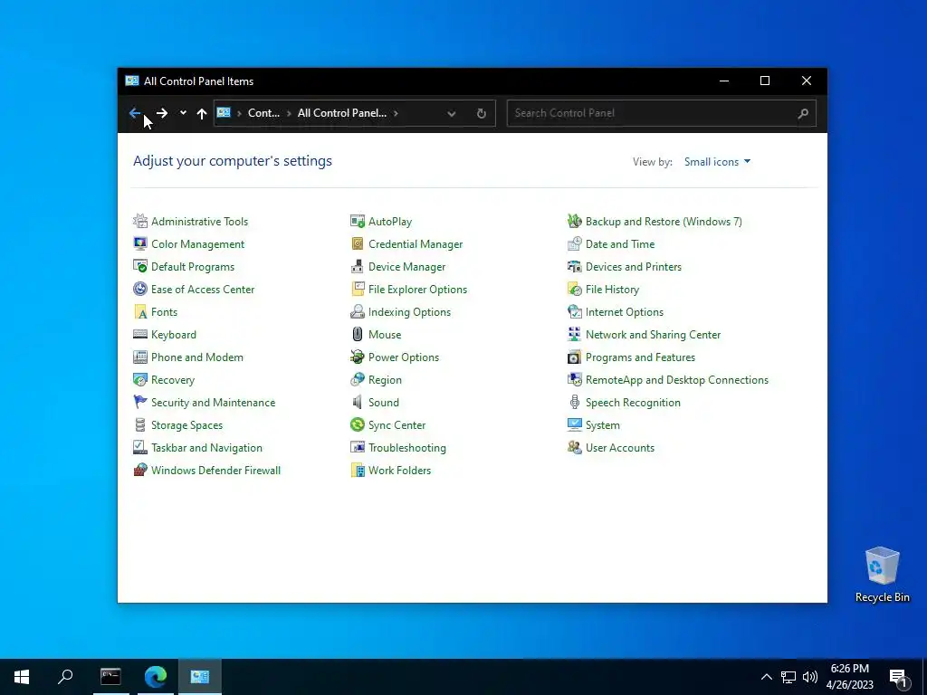Open Devices and Printers

633,267
